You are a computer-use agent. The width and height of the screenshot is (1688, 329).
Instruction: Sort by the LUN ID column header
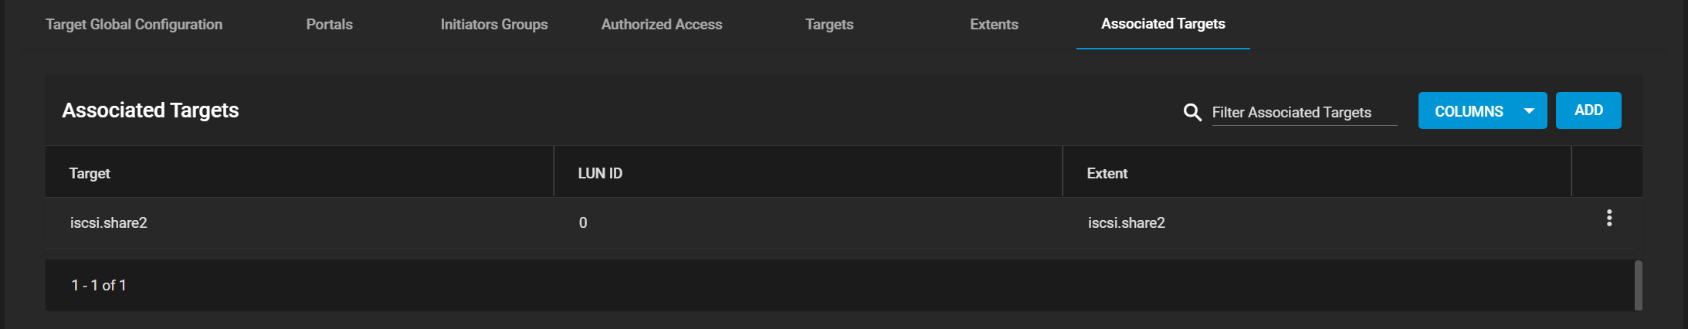[600, 174]
